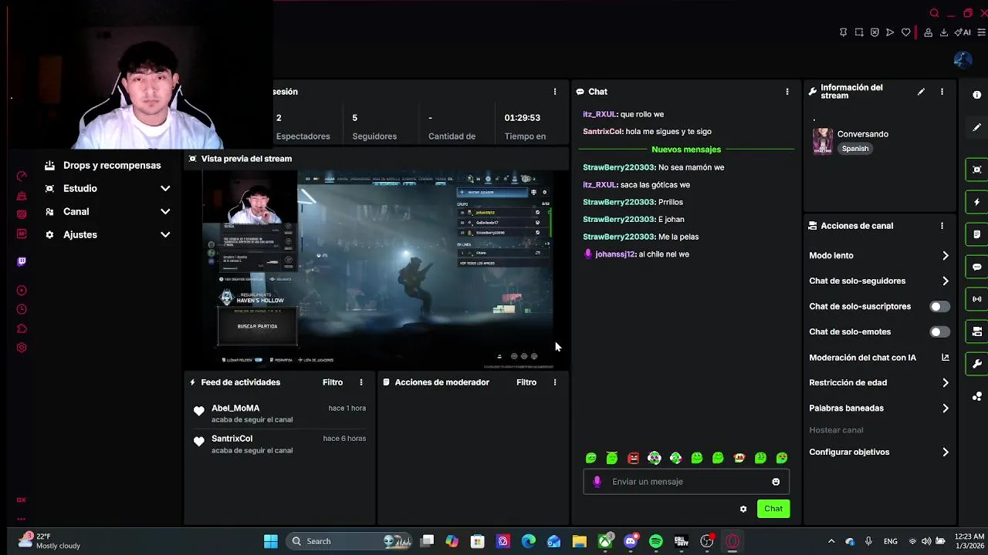Open the Acciones de moderador Filtro

(526, 382)
